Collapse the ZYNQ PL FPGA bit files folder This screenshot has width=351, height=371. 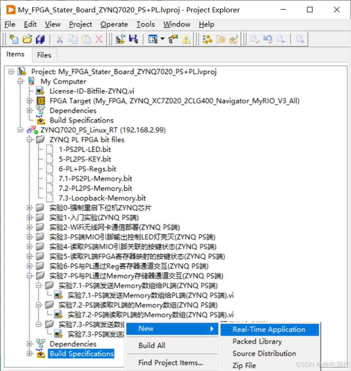(29, 140)
